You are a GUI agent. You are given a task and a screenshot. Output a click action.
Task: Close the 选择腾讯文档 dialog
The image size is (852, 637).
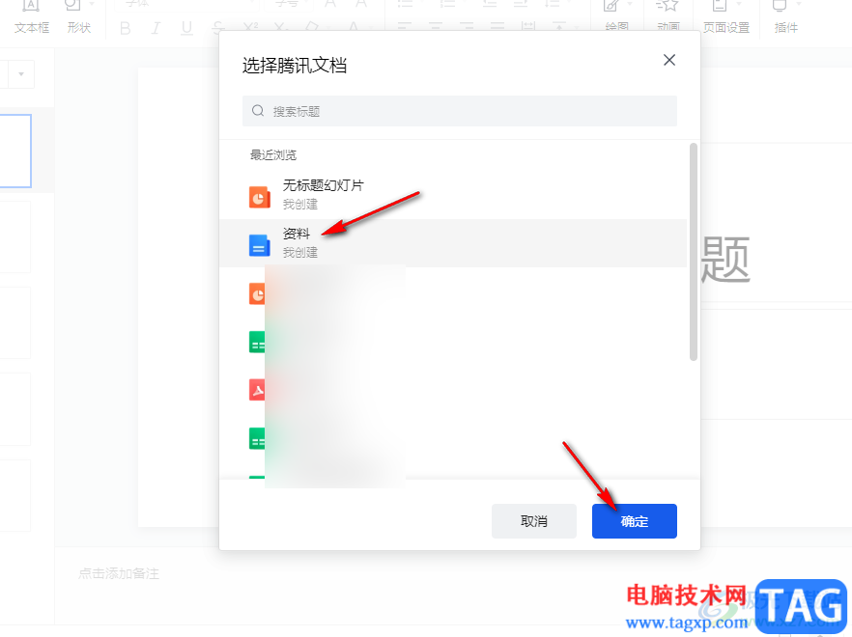[x=668, y=60]
